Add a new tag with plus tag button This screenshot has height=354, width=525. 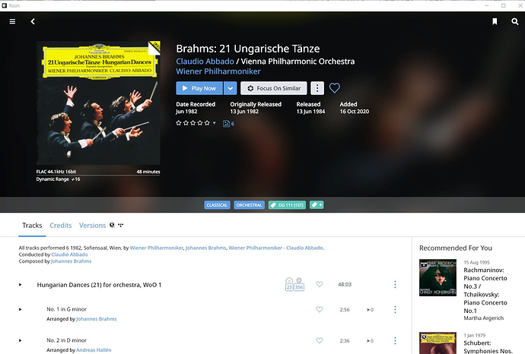[317, 205]
